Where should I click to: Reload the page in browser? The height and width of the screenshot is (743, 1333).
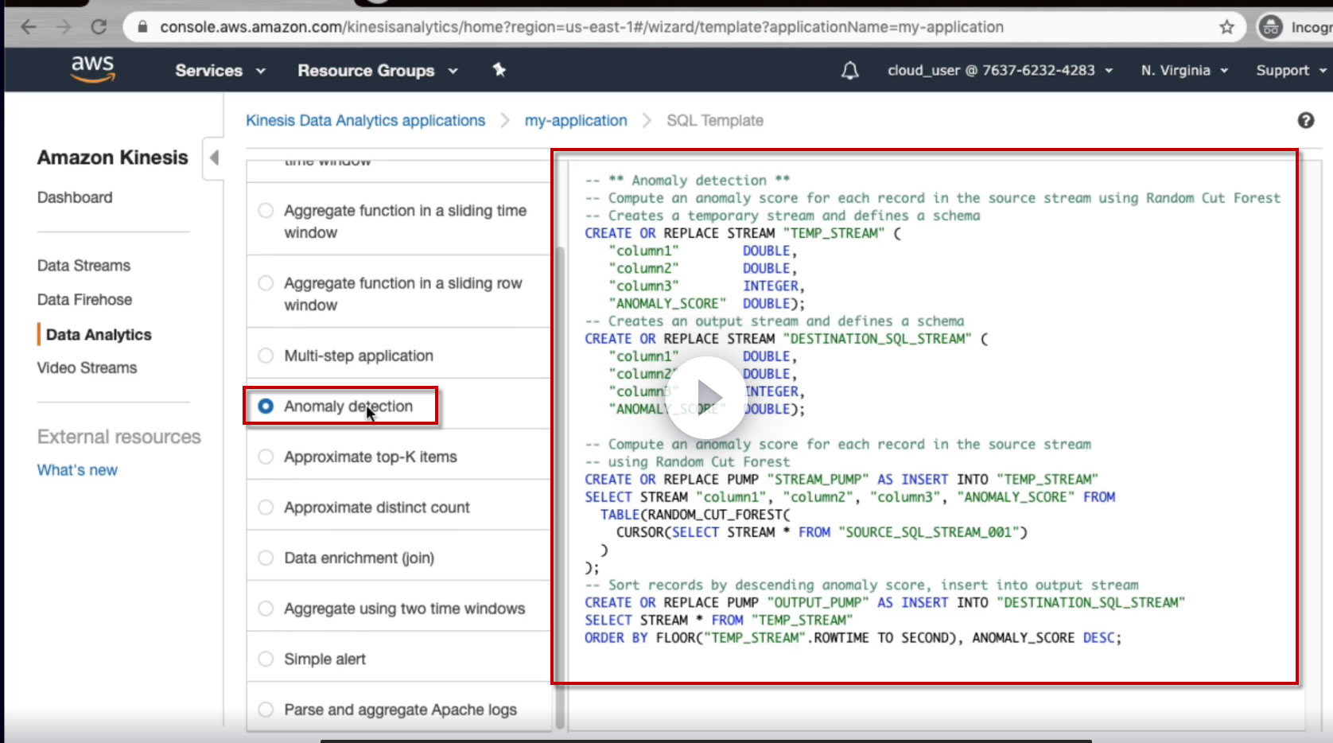[x=99, y=27]
